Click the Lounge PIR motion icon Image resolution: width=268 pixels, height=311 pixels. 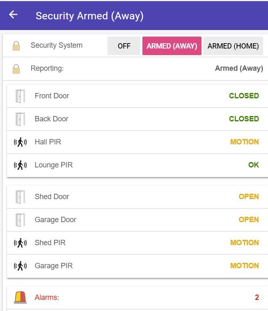pyautogui.click(x=20, y=165)
